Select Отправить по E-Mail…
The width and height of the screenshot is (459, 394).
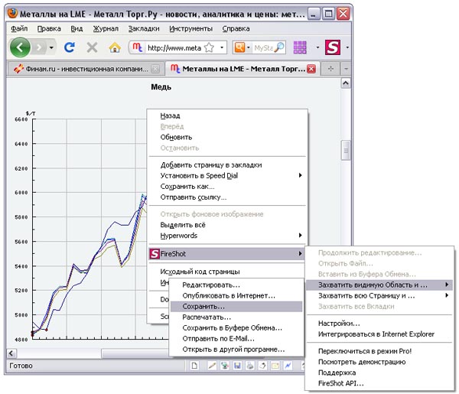236,339
